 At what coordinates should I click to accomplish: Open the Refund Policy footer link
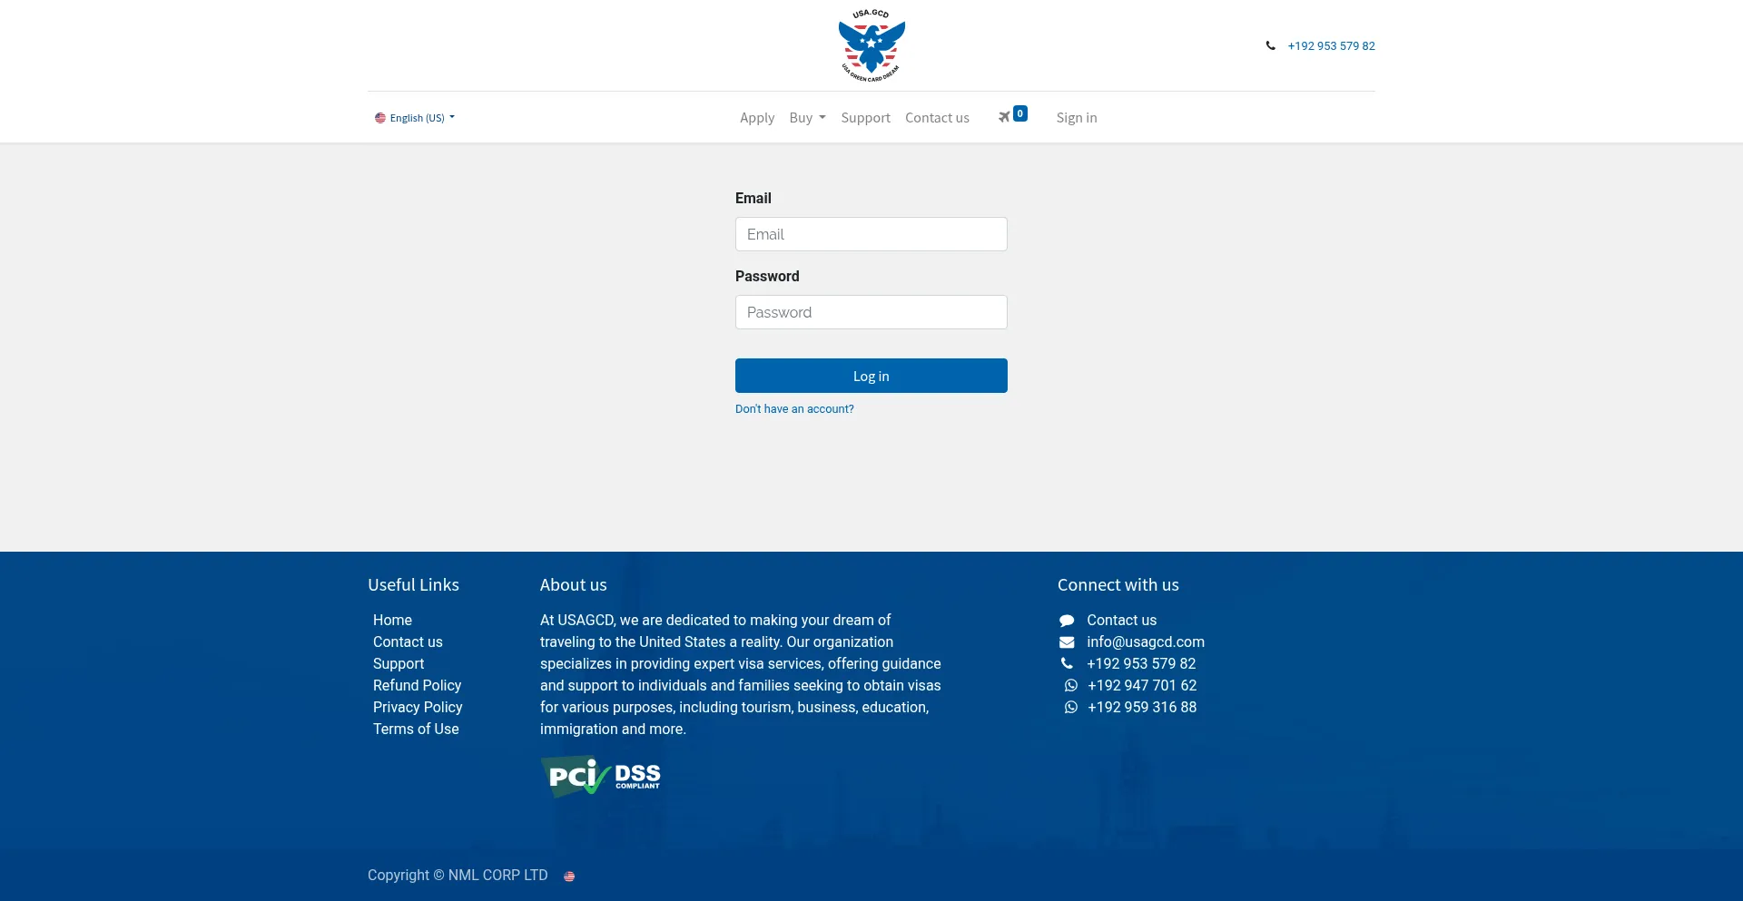click(x=417, y=686)
